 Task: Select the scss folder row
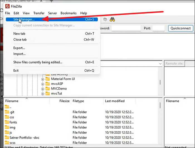click(81, 143)
